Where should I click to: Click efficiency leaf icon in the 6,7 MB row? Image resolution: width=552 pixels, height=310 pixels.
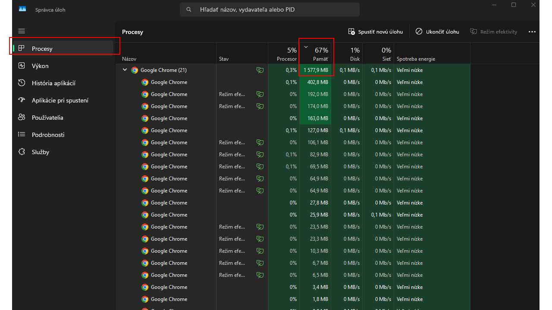click(x=260, y=263)
